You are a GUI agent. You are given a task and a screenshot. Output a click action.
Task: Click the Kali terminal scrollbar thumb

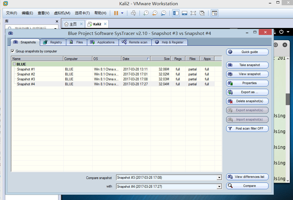[x=287, y=99]
